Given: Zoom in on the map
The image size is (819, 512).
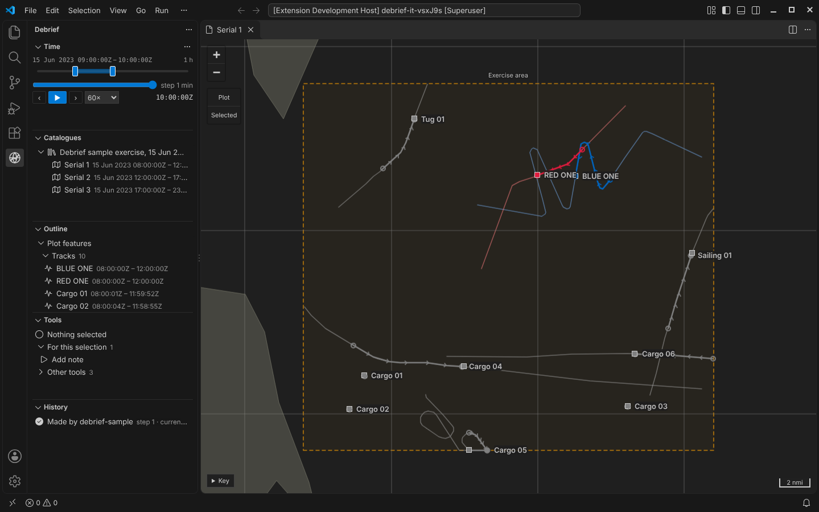Looking at the screenshot, I should (x=216, y=55).
